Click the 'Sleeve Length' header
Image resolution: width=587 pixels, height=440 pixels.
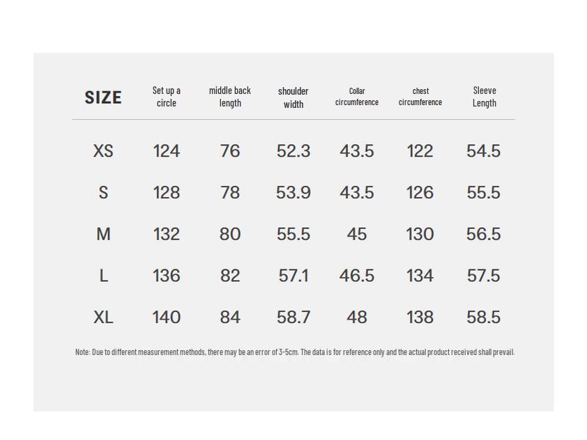[x=485, y=97]
